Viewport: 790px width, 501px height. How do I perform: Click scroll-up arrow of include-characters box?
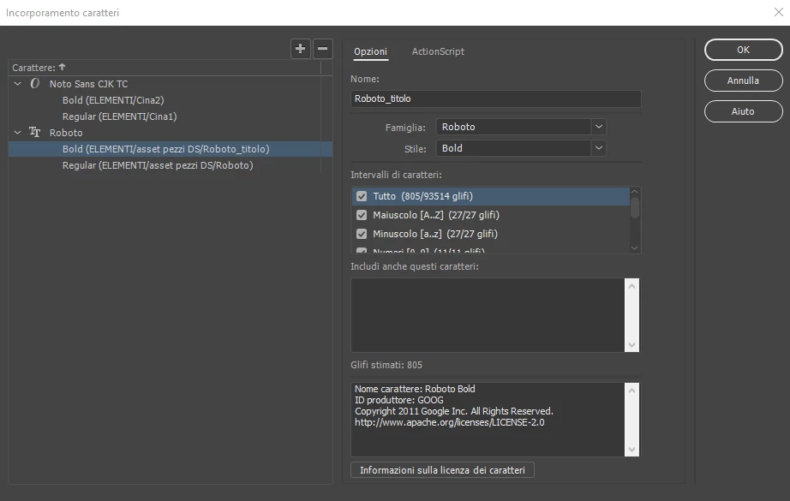pos(631,285)
